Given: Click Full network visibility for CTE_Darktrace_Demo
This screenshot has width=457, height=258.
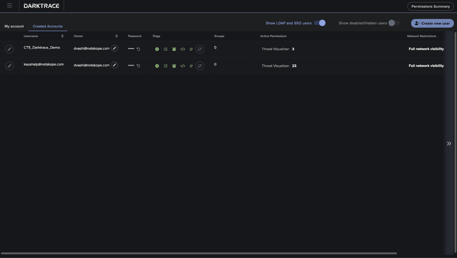Looking at the screenshot, I should click(x=426, y=49).
